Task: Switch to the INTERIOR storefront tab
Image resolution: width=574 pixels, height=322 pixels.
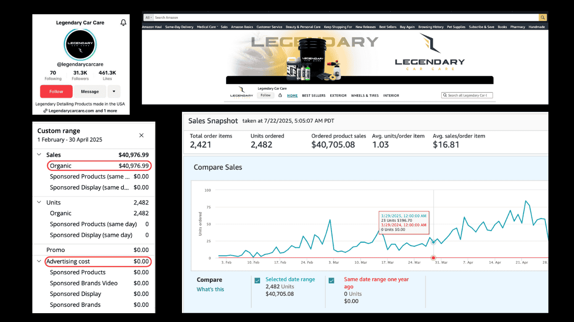Action: [391, 96]
